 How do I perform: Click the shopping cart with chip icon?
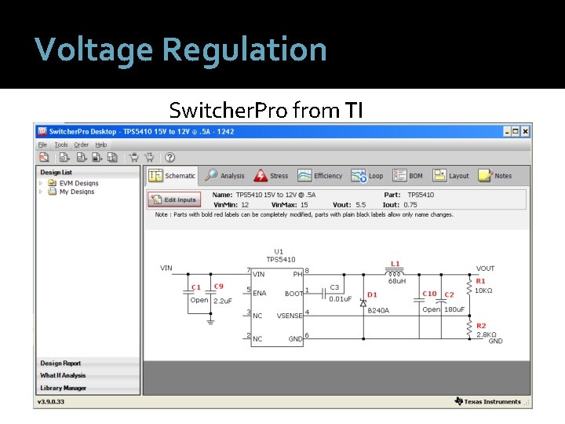click(x=133, y=157)
